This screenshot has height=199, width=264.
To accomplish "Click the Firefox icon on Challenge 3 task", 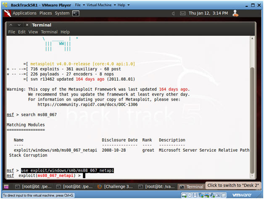I will pyautogui.click(x=100, y=186).
